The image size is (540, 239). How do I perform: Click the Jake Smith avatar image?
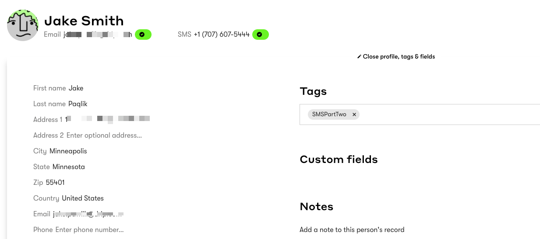[x=23, y=25]
